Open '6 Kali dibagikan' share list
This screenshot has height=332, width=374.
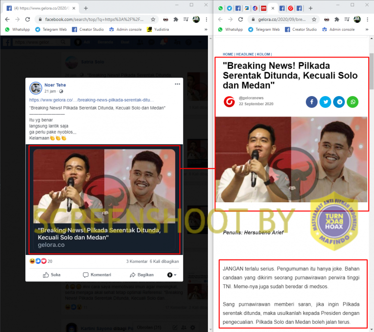tap(164, 261)
